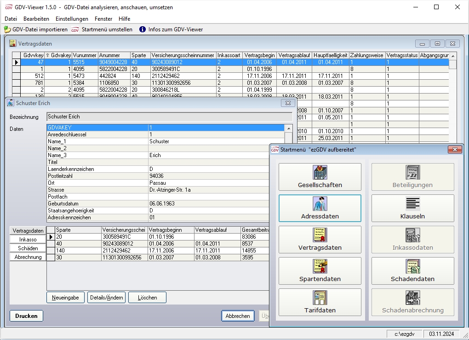Open the Spartendaten module
469x340 pixels.
[320, 271]
